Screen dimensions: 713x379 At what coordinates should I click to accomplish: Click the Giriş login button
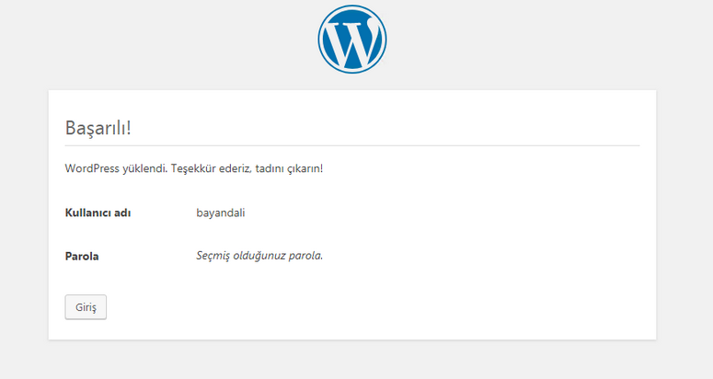tap(86, 307)
